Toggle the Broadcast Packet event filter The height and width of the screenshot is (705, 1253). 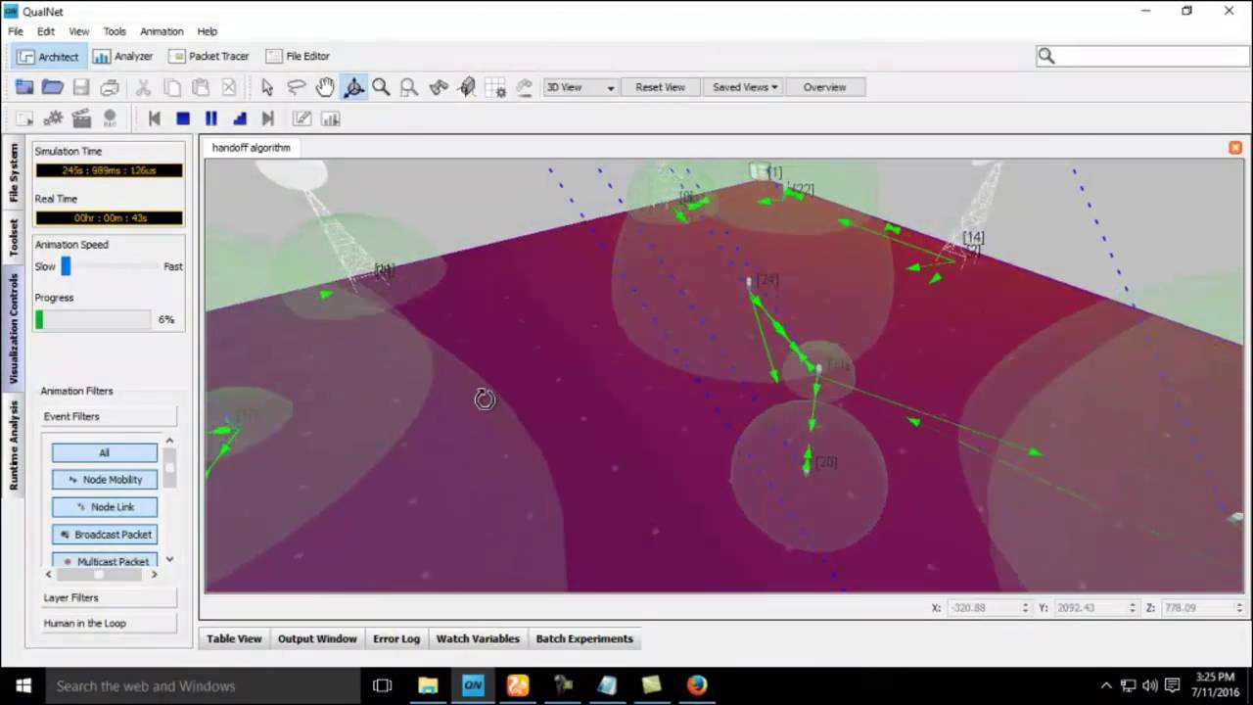(x=105, y=535)
